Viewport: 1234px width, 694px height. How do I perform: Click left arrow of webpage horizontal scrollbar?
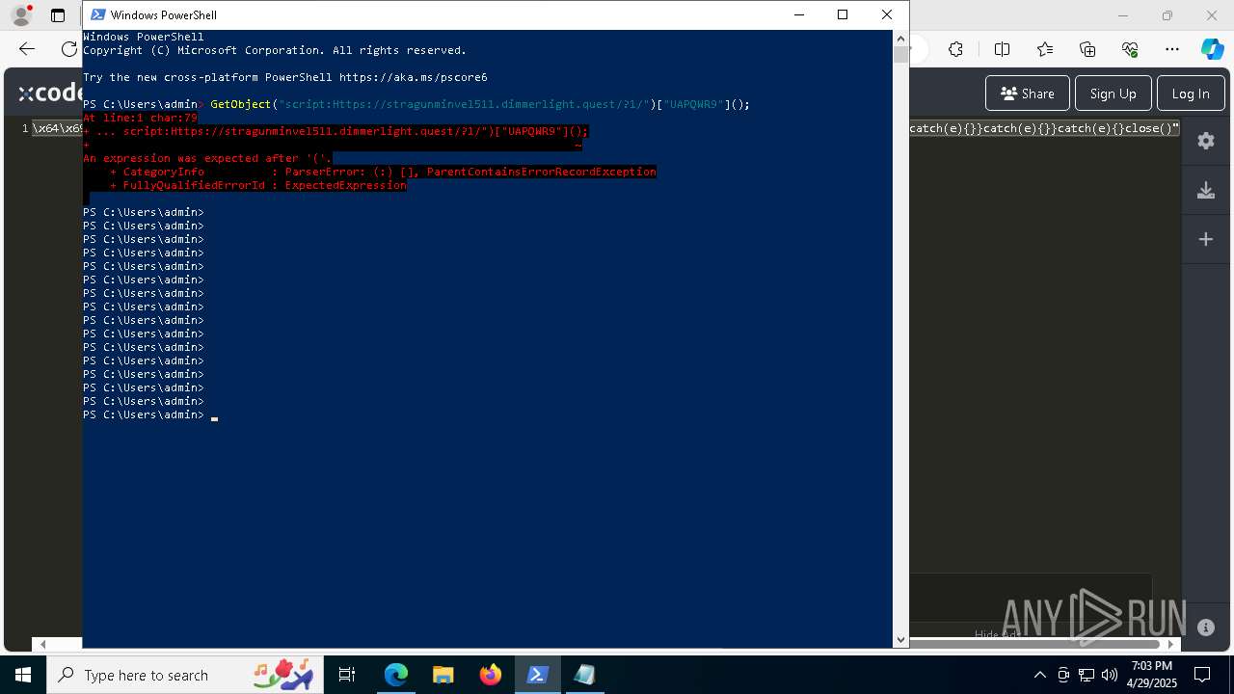coord(41,644)
